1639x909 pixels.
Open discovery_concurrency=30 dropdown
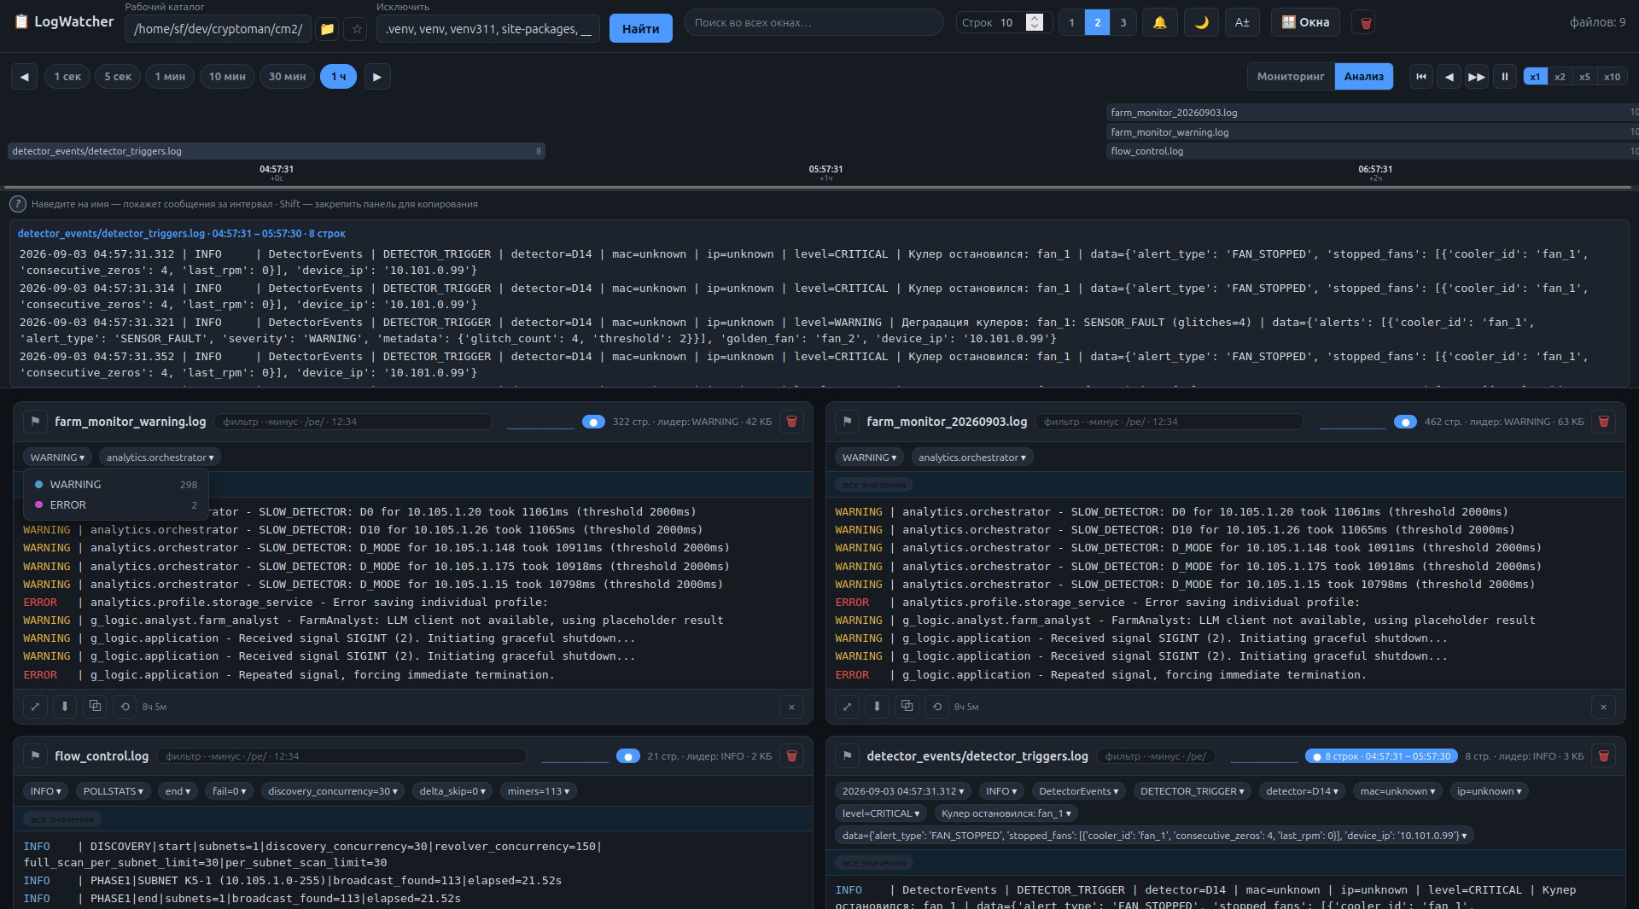[332, 791]
